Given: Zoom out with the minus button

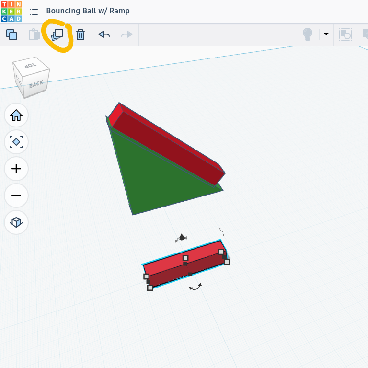Looking at the screenshot, I should pyautogui.click(x=16, y=195).
